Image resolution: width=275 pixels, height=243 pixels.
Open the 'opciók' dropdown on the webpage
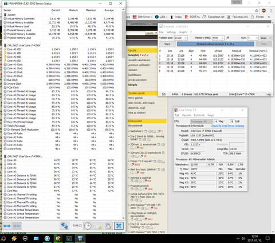click(151, 33)
